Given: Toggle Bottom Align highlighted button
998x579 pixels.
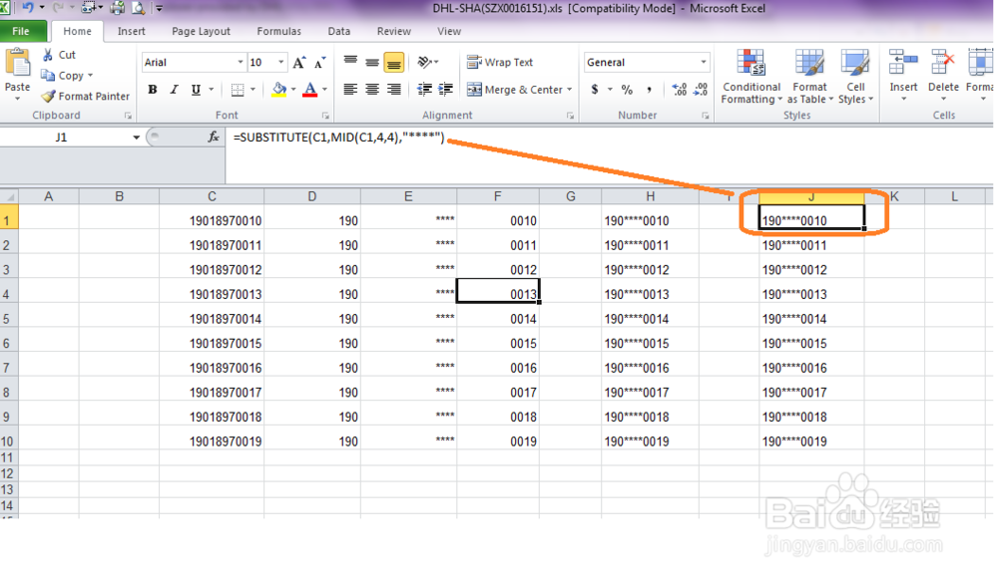Looking at the screenshot, I should pos(394,63).
